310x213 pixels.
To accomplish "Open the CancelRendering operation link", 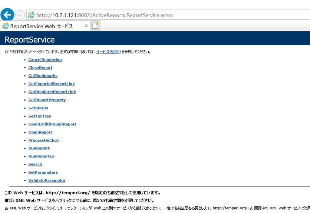I will tap(45, 60).
